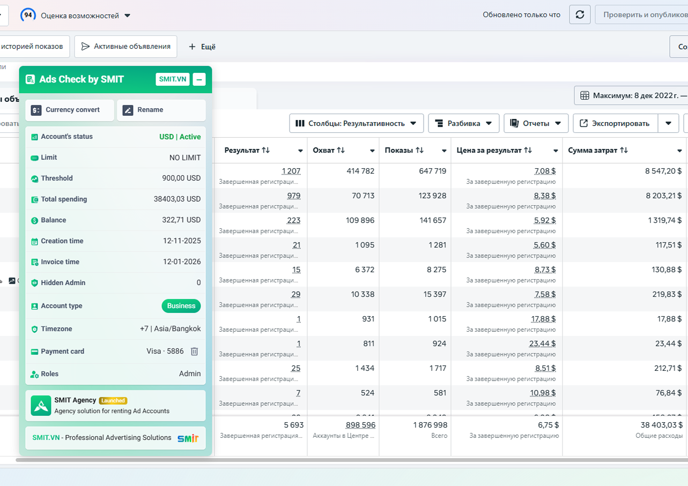This screenshot has height=486, width=688.
Task: Expand the arrow beside Экспортировать
Action: point(668,123)
